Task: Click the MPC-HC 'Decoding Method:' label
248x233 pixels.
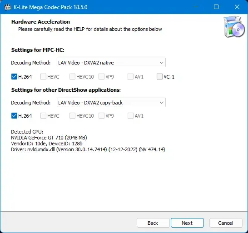Action: click(x=31, y=63)
